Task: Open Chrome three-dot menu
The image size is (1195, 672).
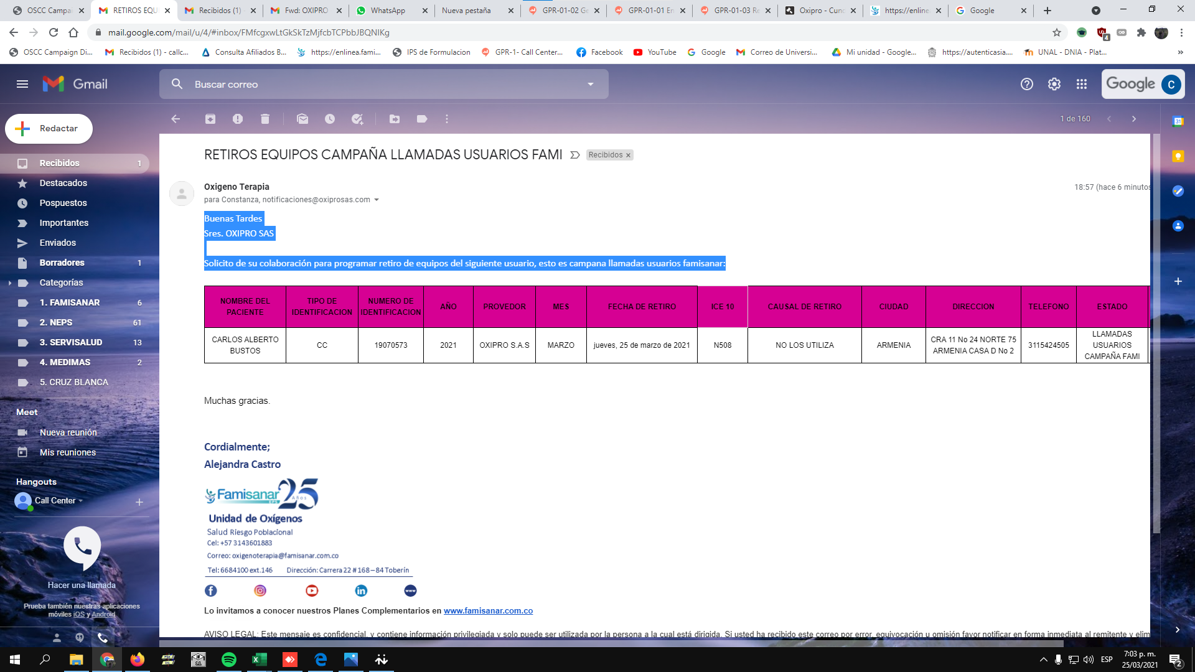Action: [1181, 32]
